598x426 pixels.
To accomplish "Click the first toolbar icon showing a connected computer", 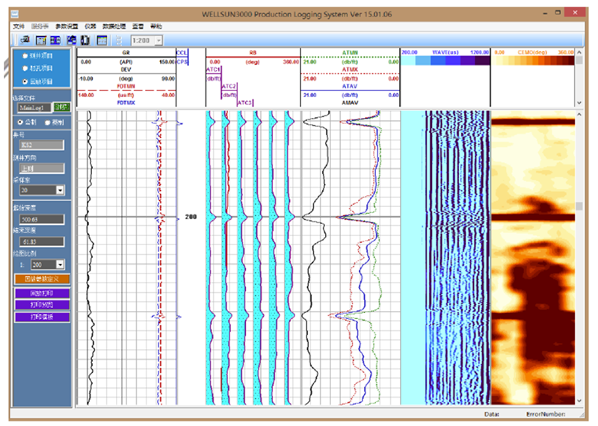I will click(x=25, y=40).
